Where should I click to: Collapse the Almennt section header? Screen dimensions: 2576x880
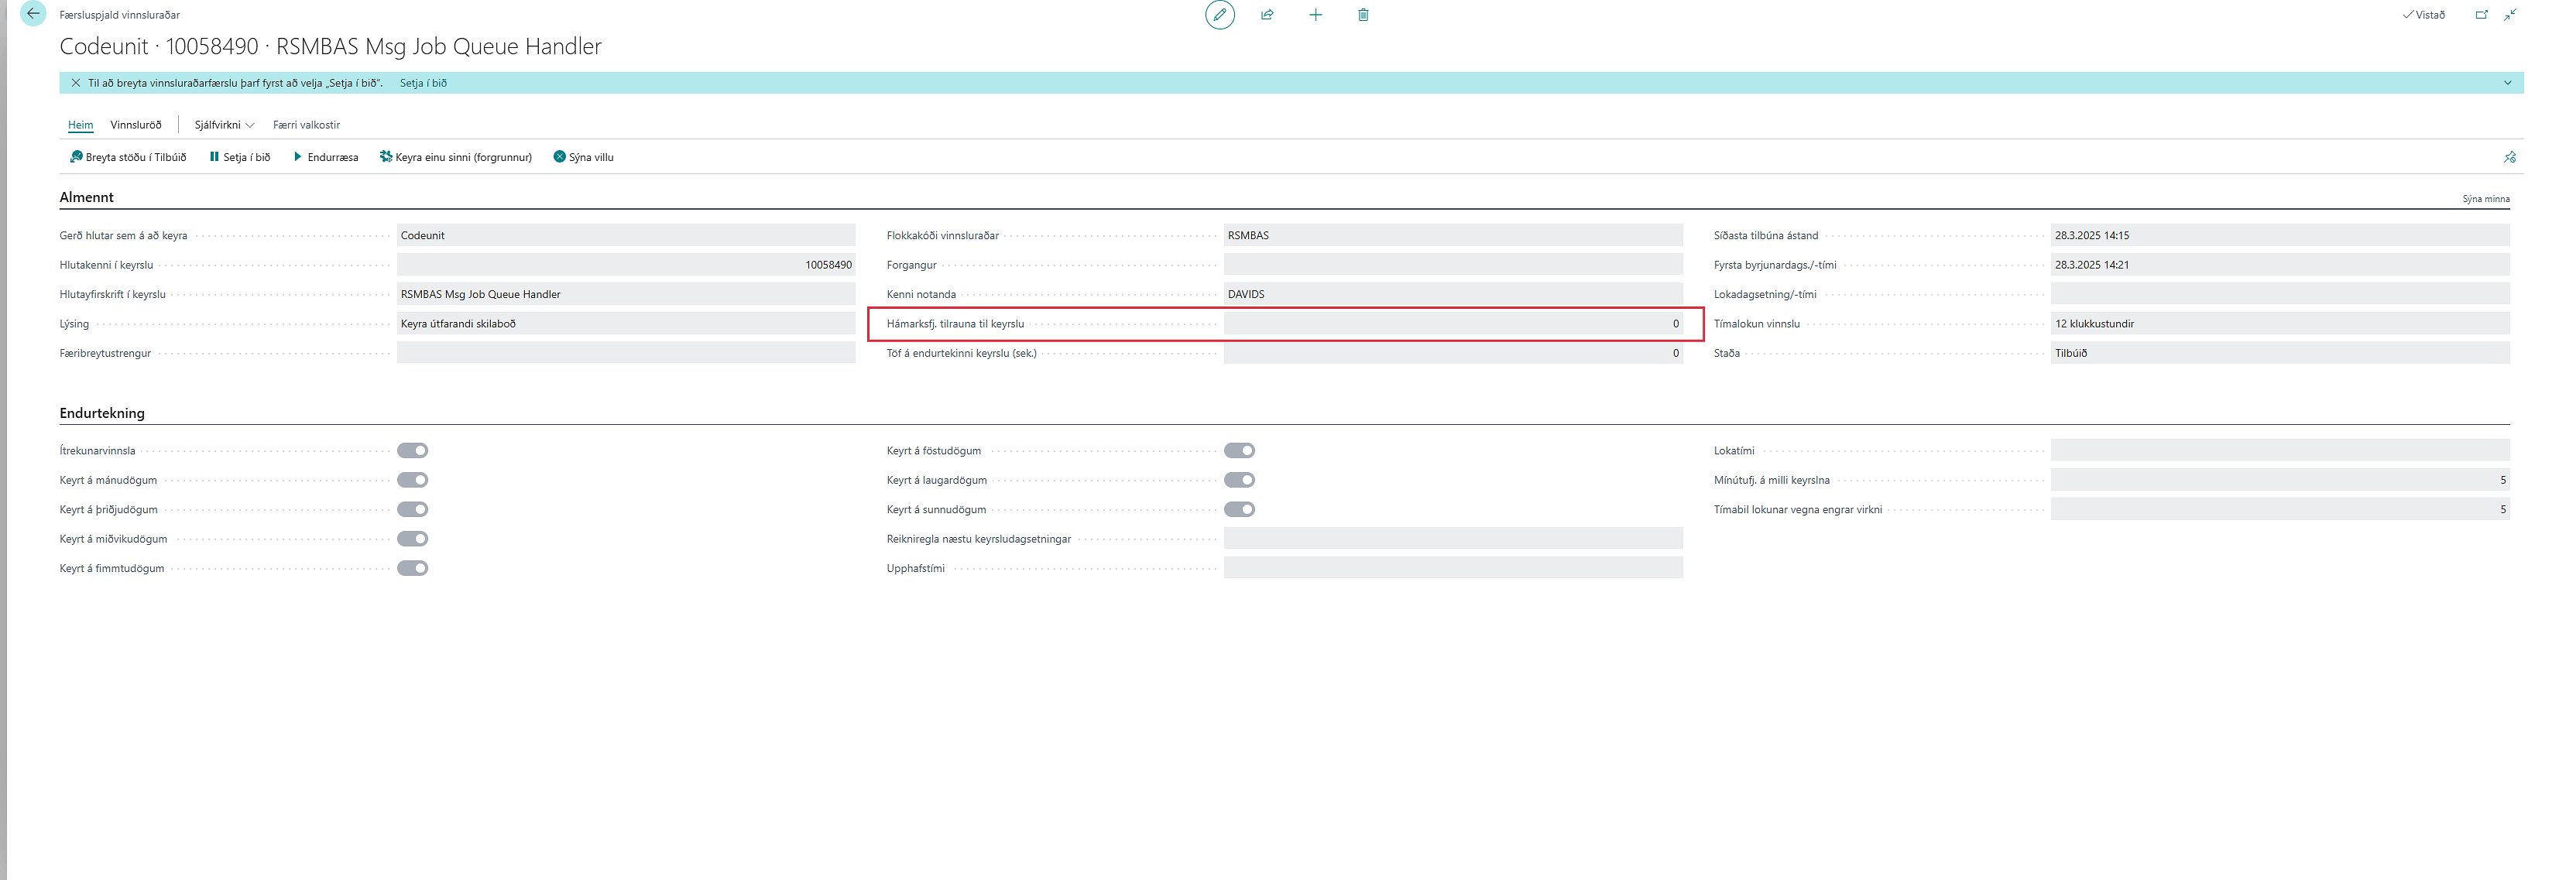tap(86, 197)
